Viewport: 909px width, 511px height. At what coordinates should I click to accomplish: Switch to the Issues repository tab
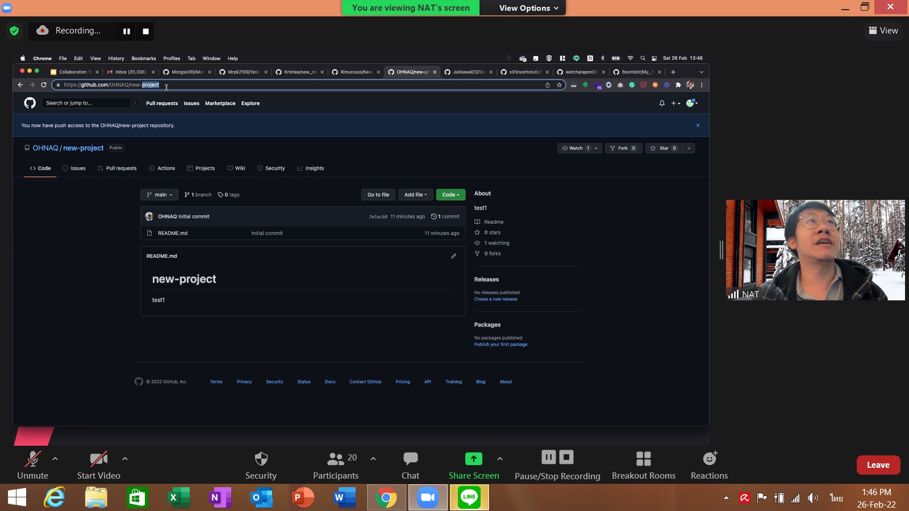74,168
